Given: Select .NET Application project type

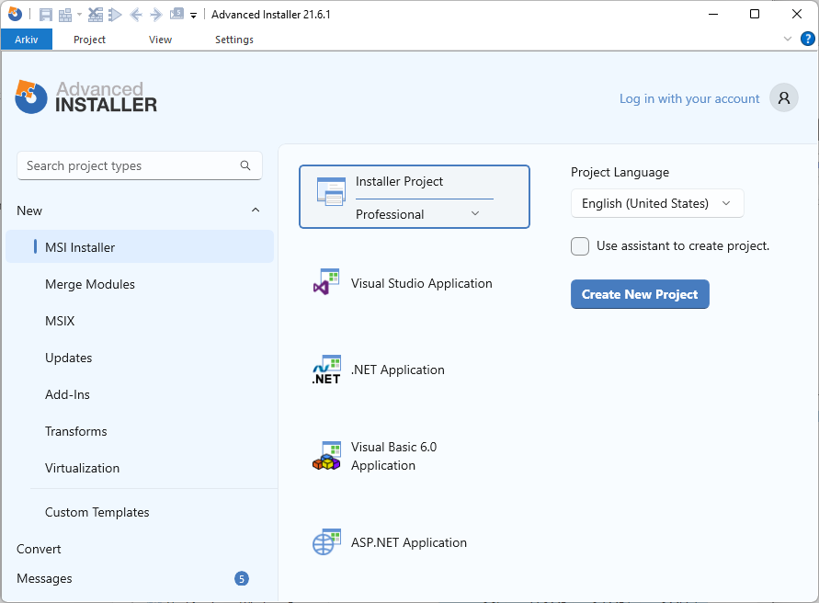Looking at the screenshot, I should [397, 370].
